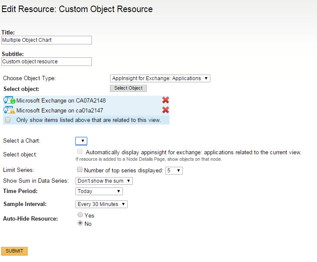Open the Show Sum in Data Series dropdown

(104, 181)
